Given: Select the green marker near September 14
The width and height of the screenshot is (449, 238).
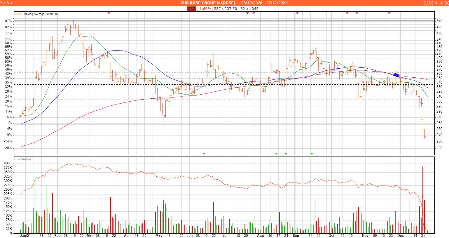Looking at the screenshot, I should click(x=312, y=153).
